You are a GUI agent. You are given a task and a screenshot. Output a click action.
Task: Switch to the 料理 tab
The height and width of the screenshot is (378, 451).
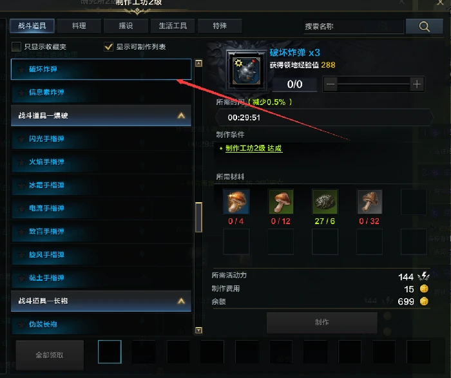point(79,26)
